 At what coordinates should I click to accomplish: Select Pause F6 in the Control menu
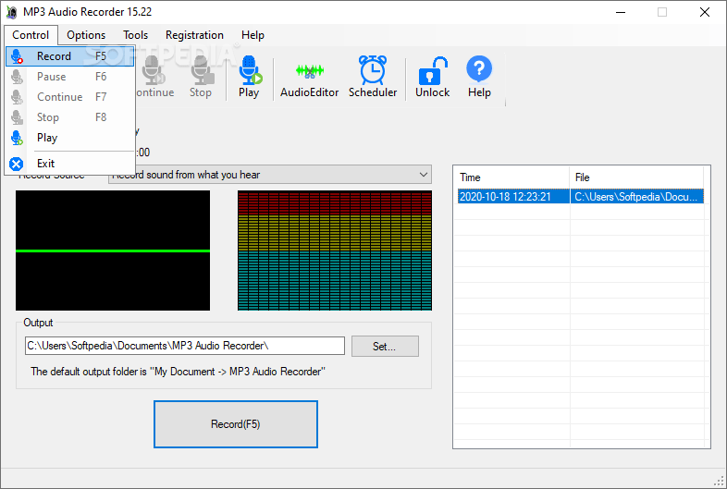coord(70,77)
